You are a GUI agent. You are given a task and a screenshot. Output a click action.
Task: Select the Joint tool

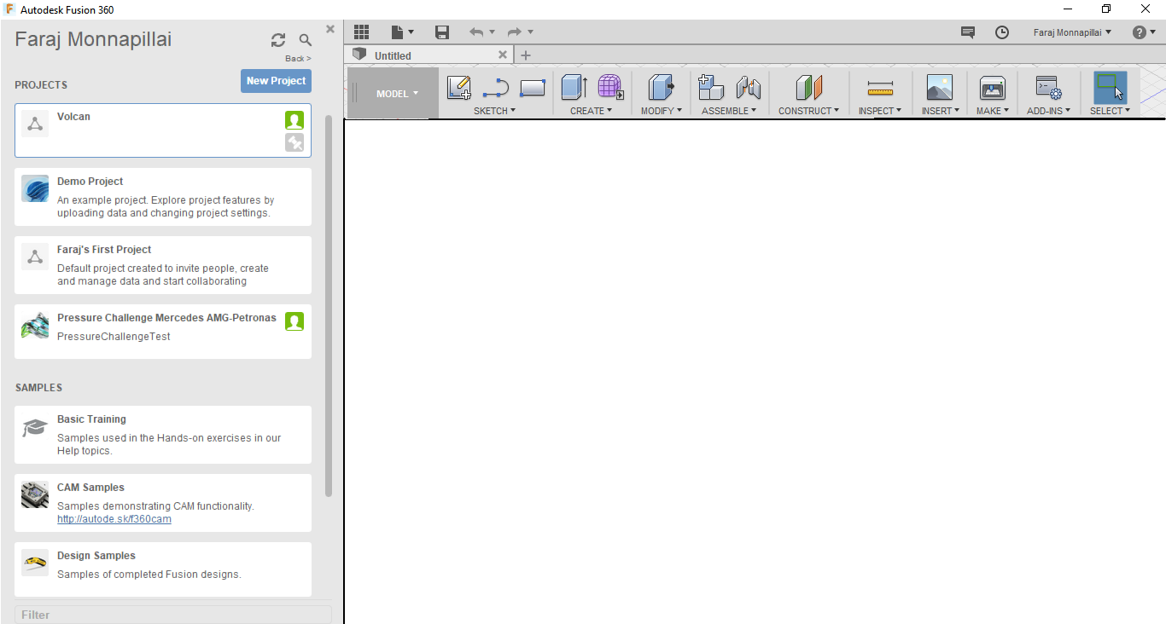coord(749,88)
